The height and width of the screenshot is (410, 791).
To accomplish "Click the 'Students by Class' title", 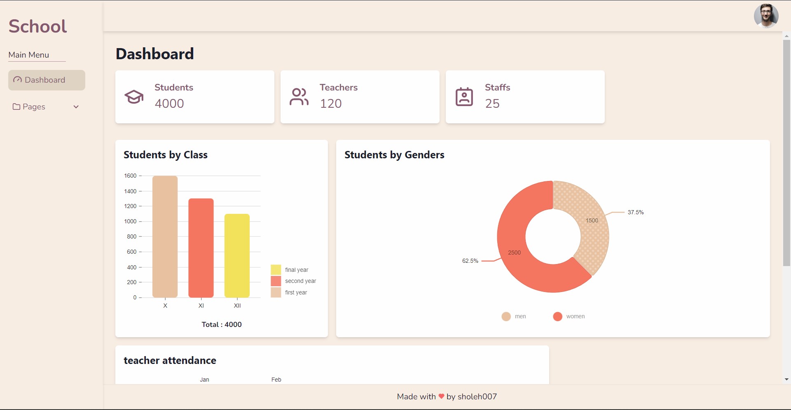I will click(166, 155).
